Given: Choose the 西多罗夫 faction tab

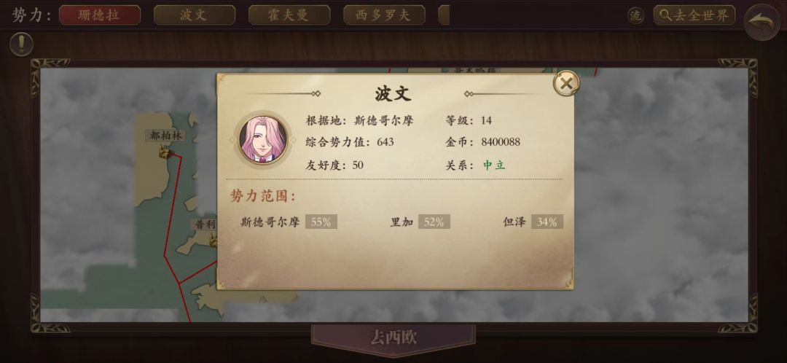Looking at the screenshot, I should [x=384, y=15].
